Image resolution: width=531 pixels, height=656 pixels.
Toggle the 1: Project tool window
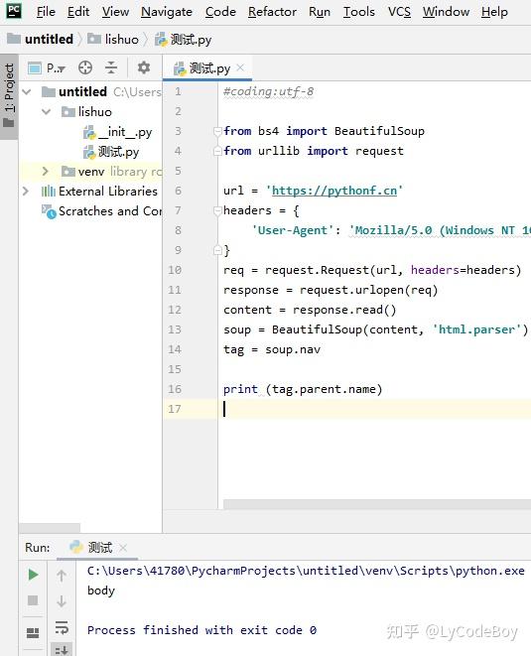[x=9, y=96]
